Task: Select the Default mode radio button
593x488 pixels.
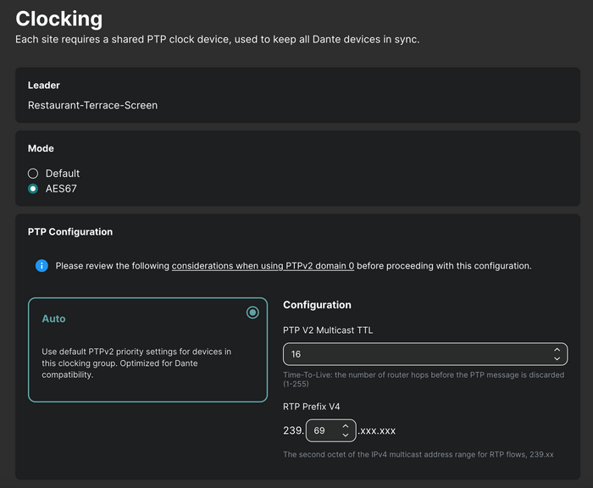Action: [x=33, y=174]
